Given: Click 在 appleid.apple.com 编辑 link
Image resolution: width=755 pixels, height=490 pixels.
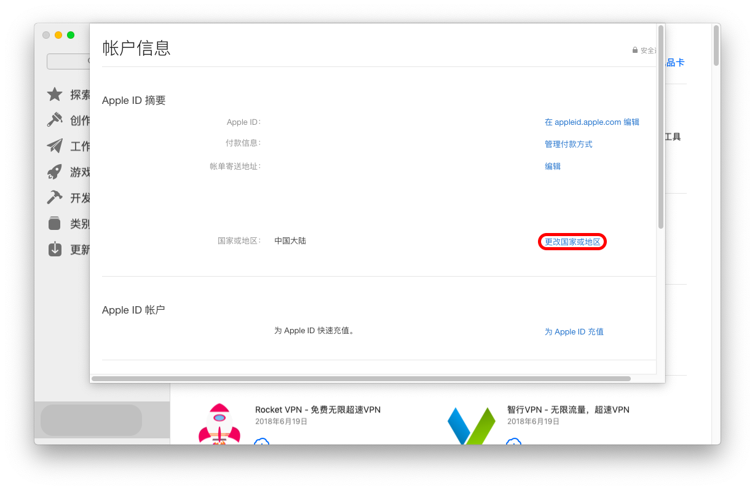Looking at the screenshot, I should pyautogui.click(x=591, y=122).
